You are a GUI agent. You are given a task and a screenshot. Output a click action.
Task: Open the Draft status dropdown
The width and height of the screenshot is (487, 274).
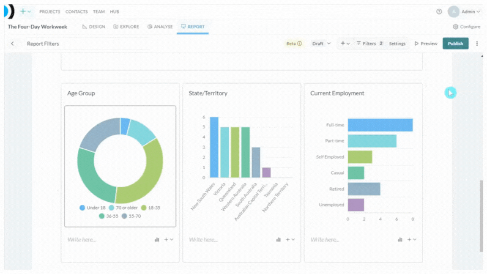click(321, 44)
